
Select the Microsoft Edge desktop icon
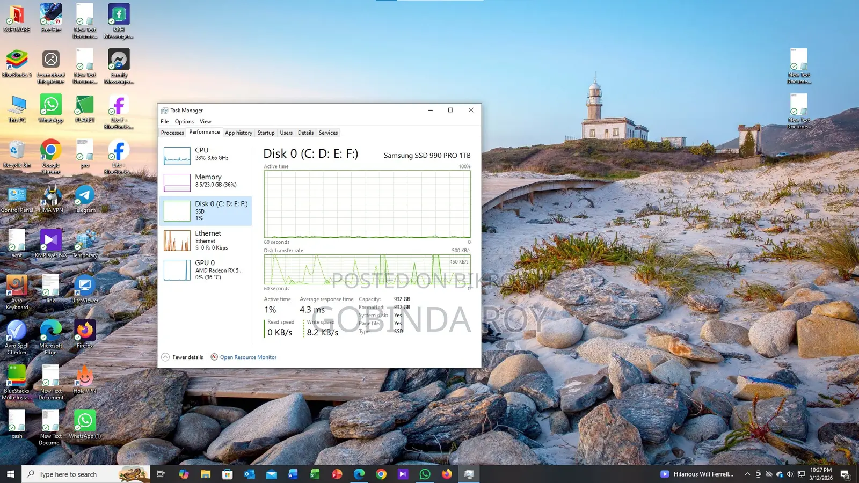(51, 337)
